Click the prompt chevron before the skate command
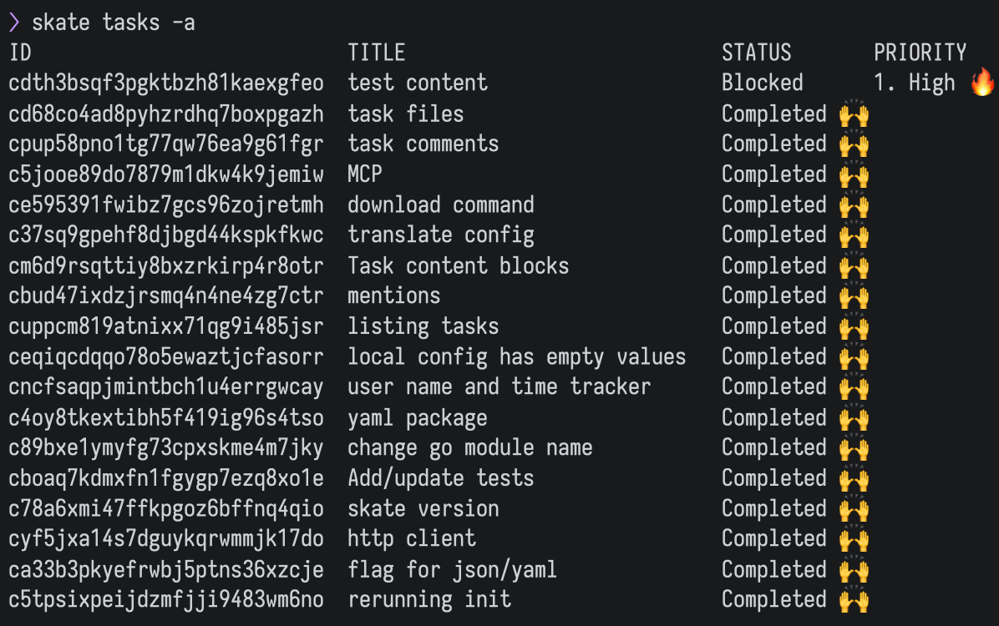 14,23
